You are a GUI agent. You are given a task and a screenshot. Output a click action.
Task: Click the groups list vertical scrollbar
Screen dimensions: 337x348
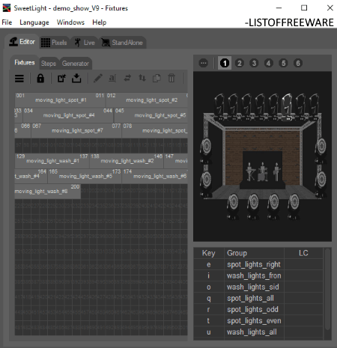point(327,290)
